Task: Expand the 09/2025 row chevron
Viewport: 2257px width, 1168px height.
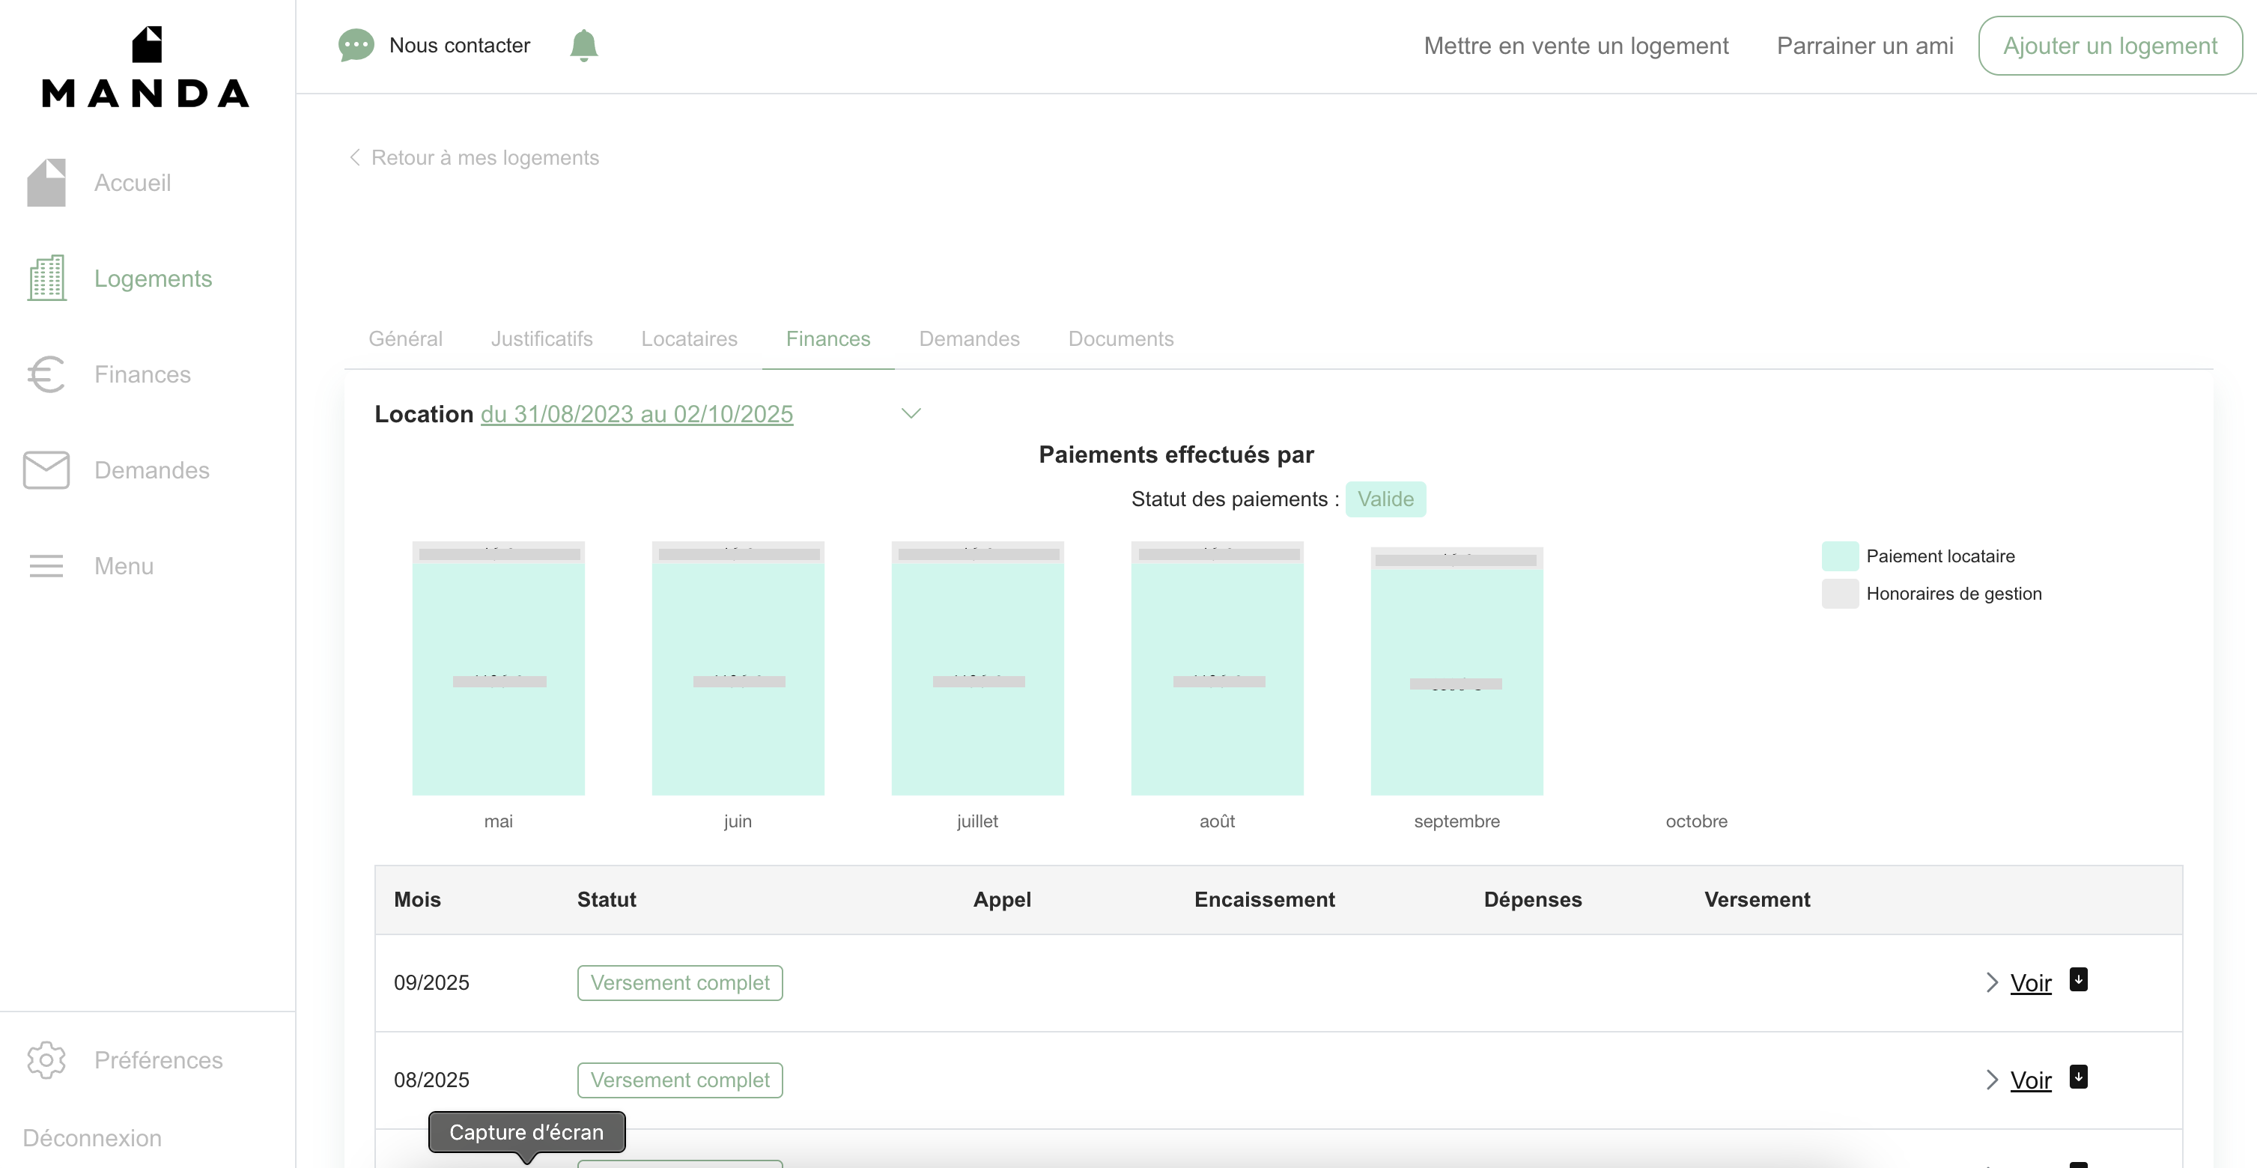Action: [x=1991, y=983]
